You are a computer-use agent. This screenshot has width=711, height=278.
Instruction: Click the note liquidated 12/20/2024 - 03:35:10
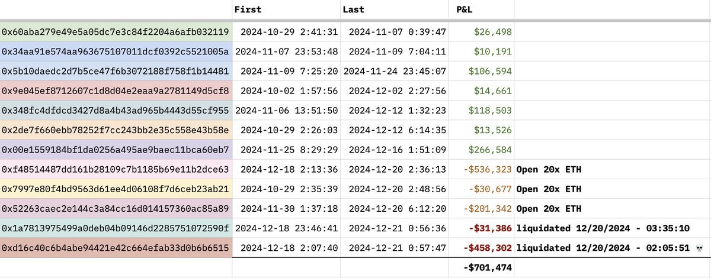pyautogui.click(x=601, y=228)
